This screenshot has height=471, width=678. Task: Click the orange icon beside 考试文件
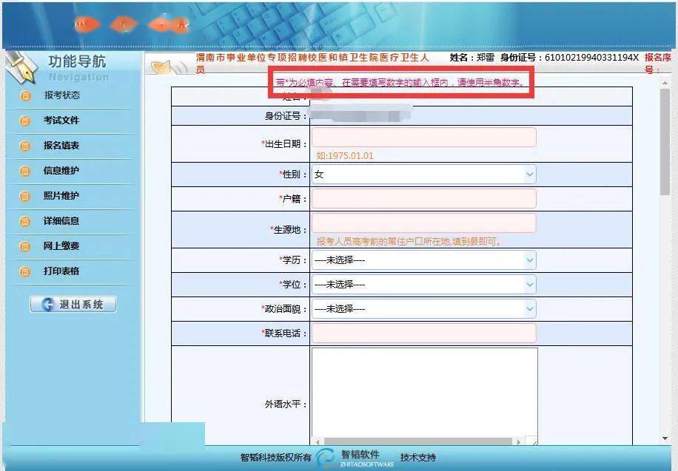[x=25, y=121]
